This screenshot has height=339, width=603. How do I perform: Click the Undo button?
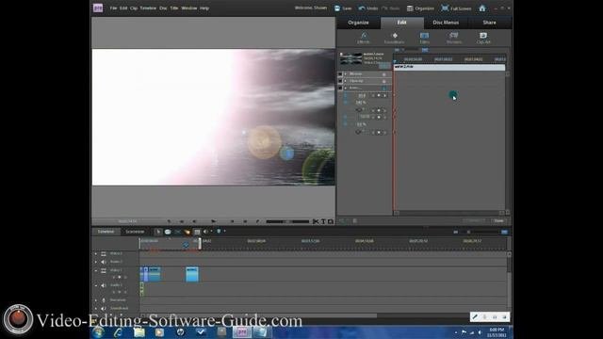tap(368, 8)
